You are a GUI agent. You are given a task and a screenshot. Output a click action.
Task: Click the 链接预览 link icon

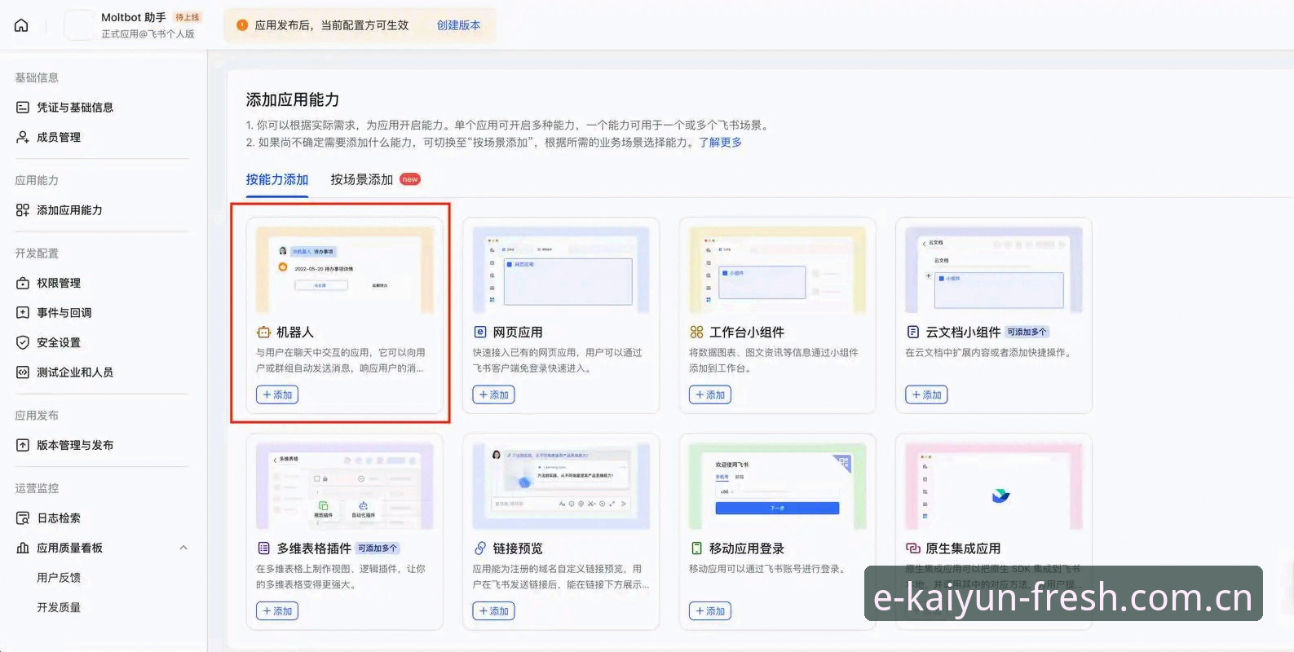480,548
